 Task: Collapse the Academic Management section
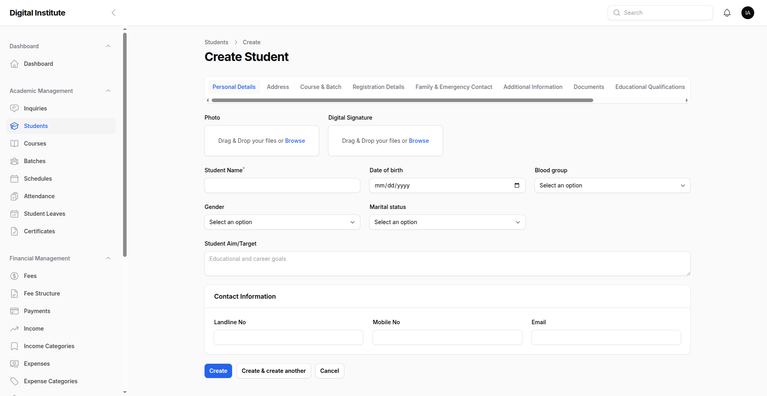[x=108, y=91]
